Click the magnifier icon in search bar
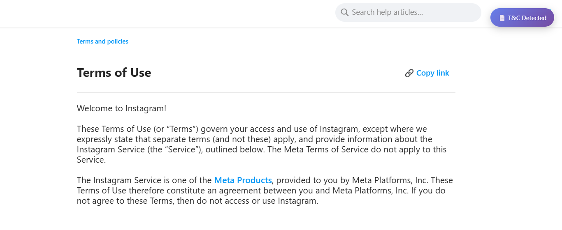562x230 pixels. 345,12
